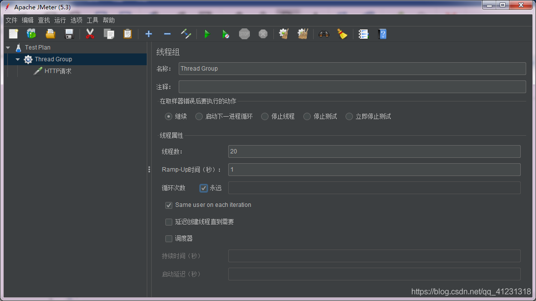536x301 pixels.
Task: Click the Shutdown test icon
Action: 263,34
